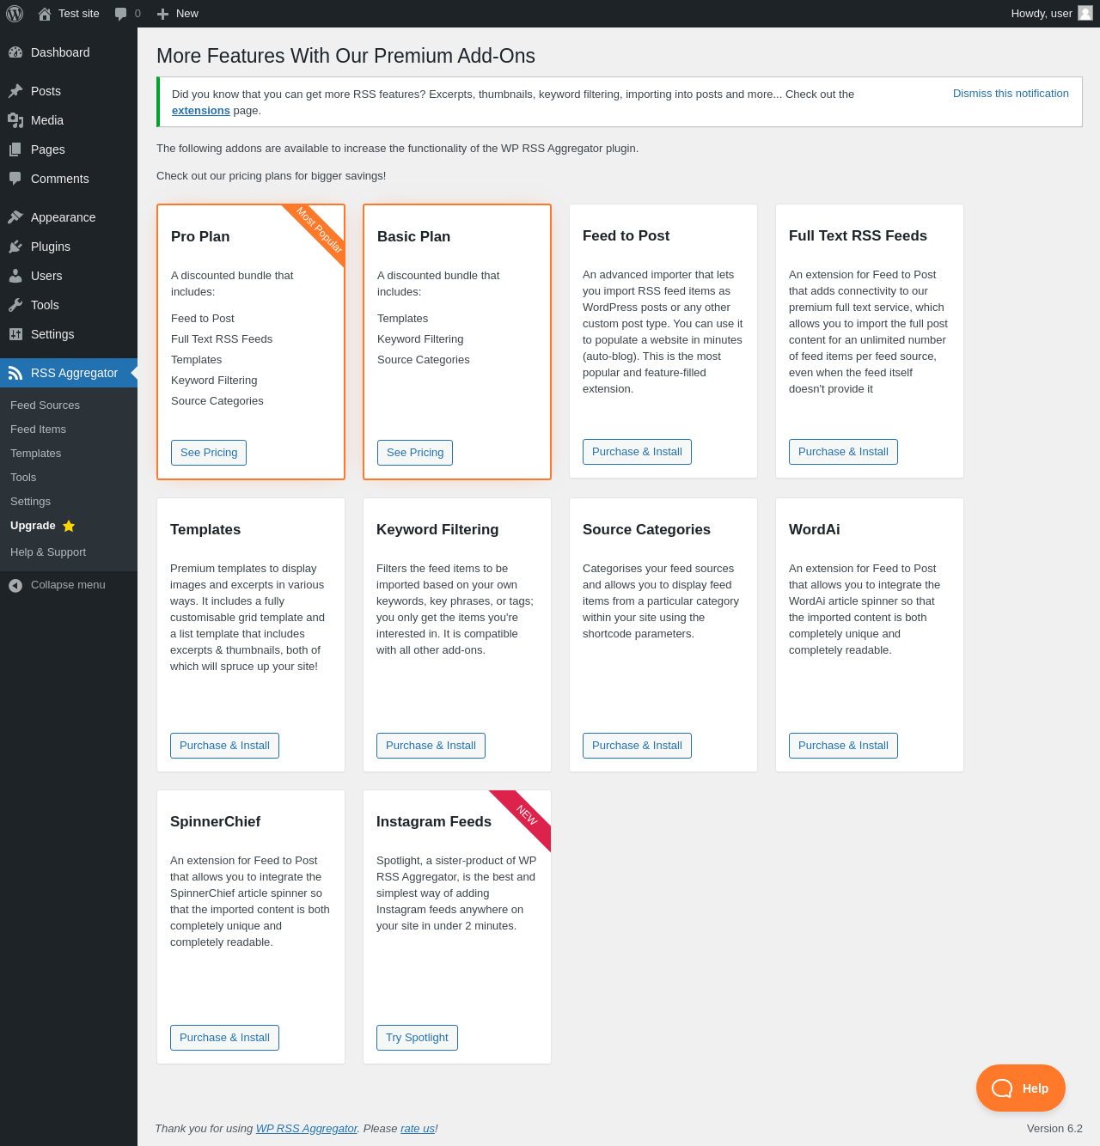
Task: Go to Media in sidebar
Action: (x=69, y=120)
